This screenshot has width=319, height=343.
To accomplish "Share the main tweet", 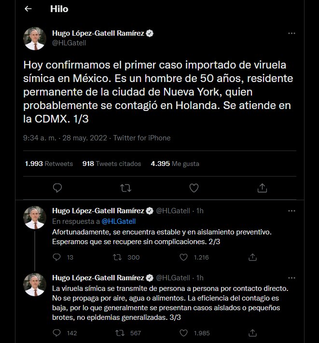I will pyautogui.click(x=262, y=188).
